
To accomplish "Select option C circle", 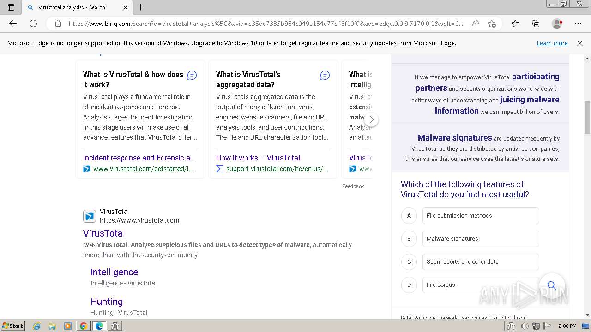I will (409, 262).
